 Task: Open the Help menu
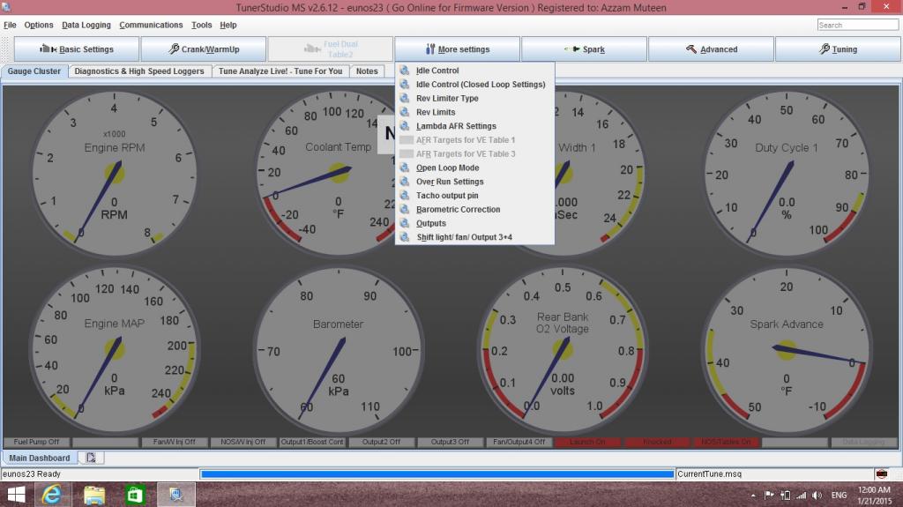(x=228, y=25)
